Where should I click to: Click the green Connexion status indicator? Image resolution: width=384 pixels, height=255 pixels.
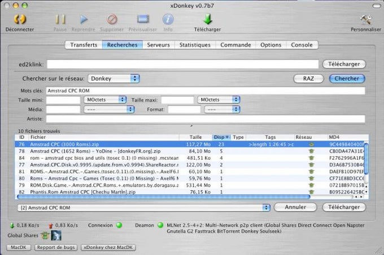coord(119,225)
